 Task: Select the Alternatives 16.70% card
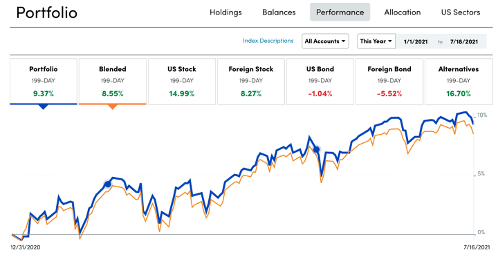coord(459,82)
